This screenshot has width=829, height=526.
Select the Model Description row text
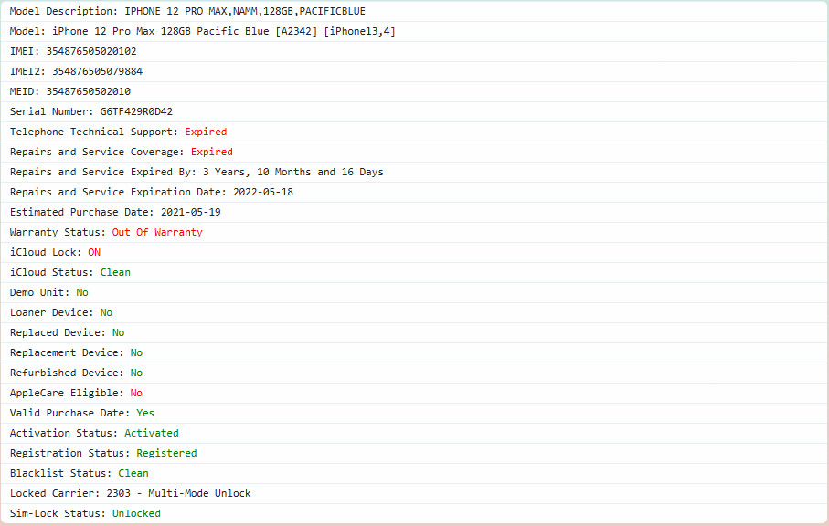coord(187,11)
